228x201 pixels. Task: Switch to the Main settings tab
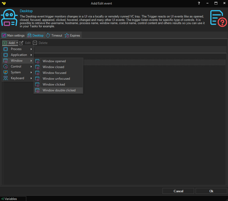tap(13, 35)
